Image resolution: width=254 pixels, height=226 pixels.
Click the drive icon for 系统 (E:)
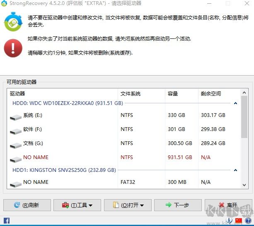pos(16,117)
